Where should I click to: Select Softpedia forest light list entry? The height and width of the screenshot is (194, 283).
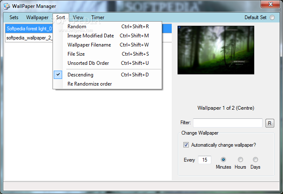[29, 28]
